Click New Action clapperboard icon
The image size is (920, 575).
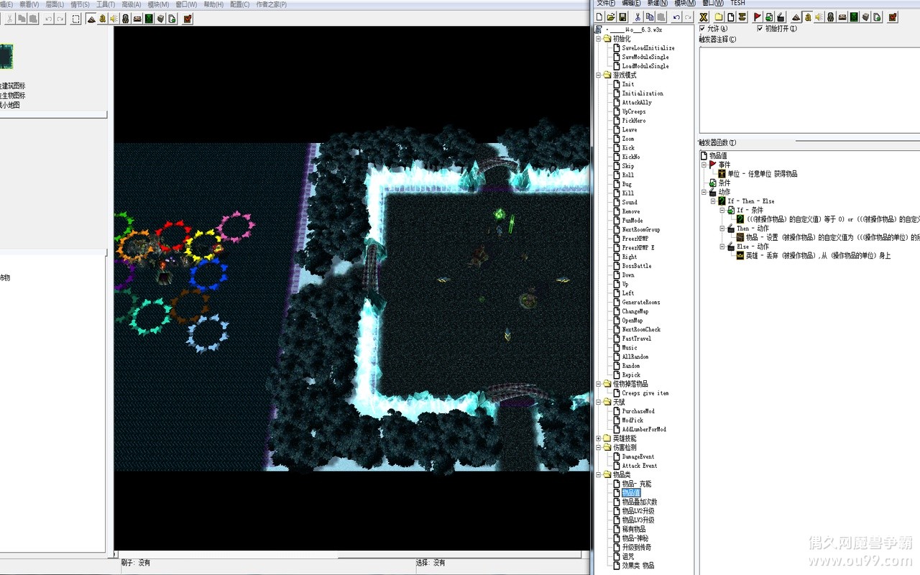(780, 17)
